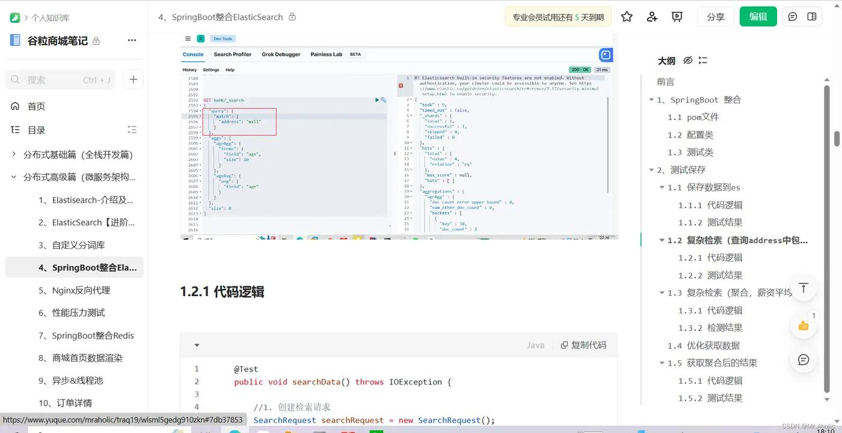Open the more options ellipsis menu
The width and height of the screenshot is (842, 433).
tap(132, 41)
